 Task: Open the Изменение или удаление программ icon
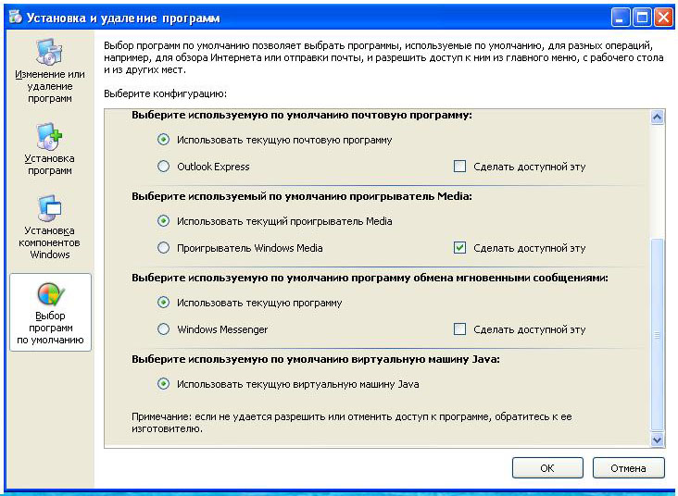click(x=50, y=71)
